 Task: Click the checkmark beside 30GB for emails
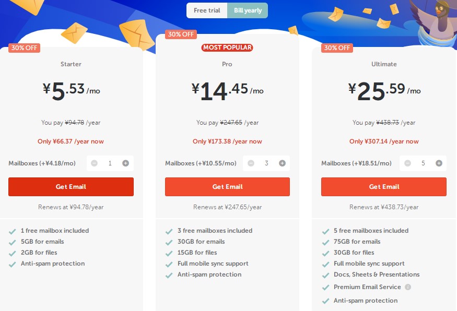point(169,242)
